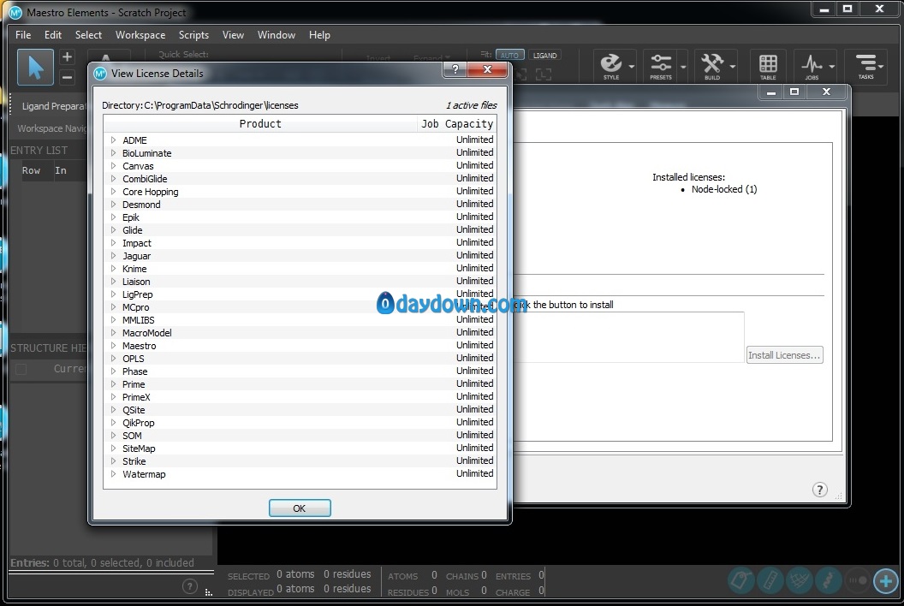Click the label tag icon in status bar
The width and height of the screenshot is (904, 606).
point(741,580)
